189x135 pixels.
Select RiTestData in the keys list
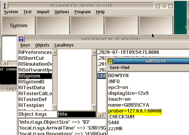[x=32, y=88]
